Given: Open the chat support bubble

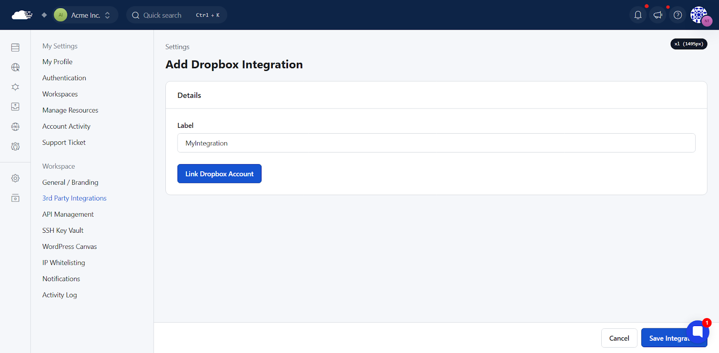Looking at the screenshot, I should click(x=698, y=332).
